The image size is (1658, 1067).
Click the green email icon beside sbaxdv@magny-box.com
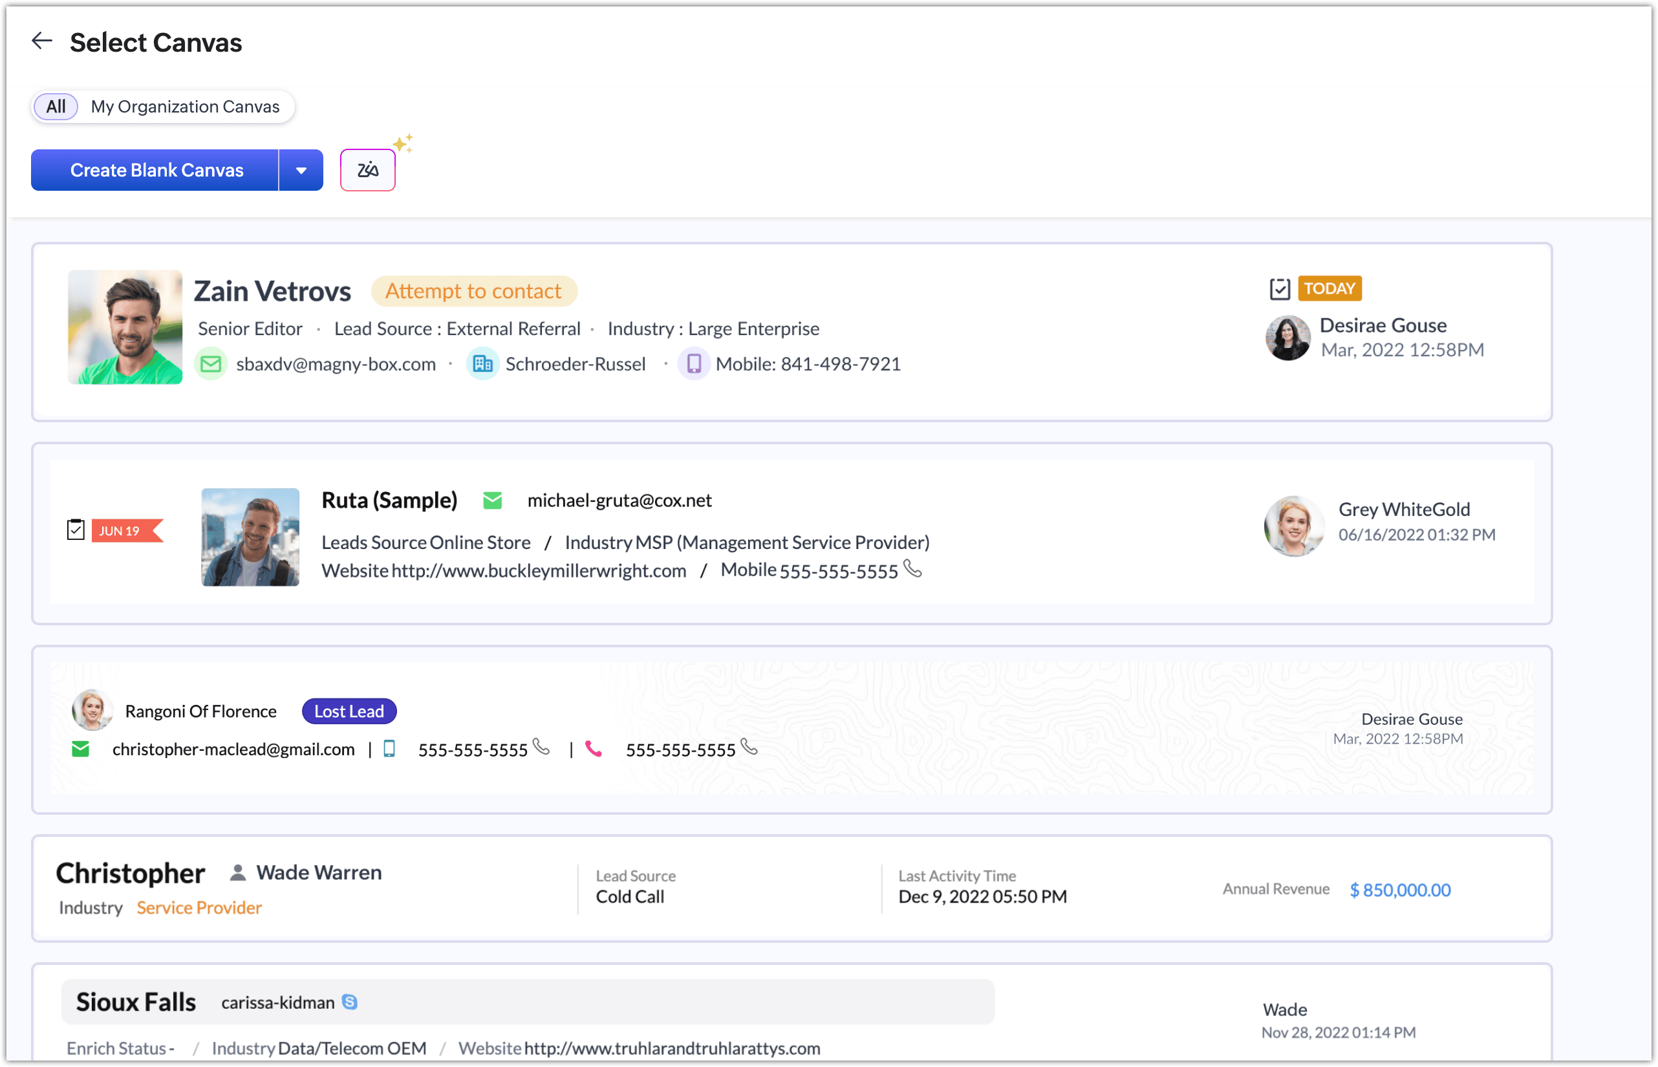[x=211, y=363]
